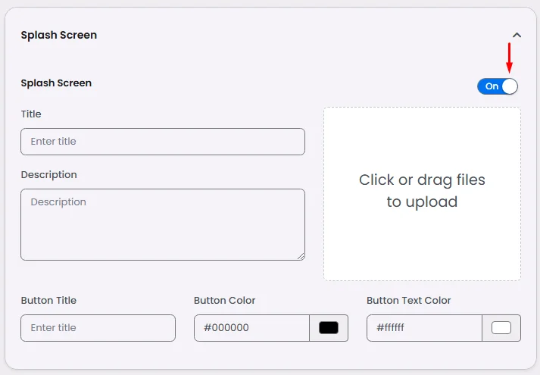
Task: Click the white knob of the On switch
Action: [509, 86]
